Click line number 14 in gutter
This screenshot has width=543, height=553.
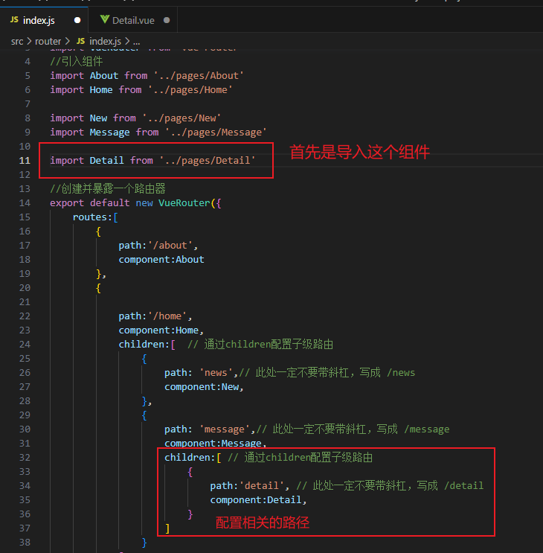pyautogui.click(x=25, y=202)
